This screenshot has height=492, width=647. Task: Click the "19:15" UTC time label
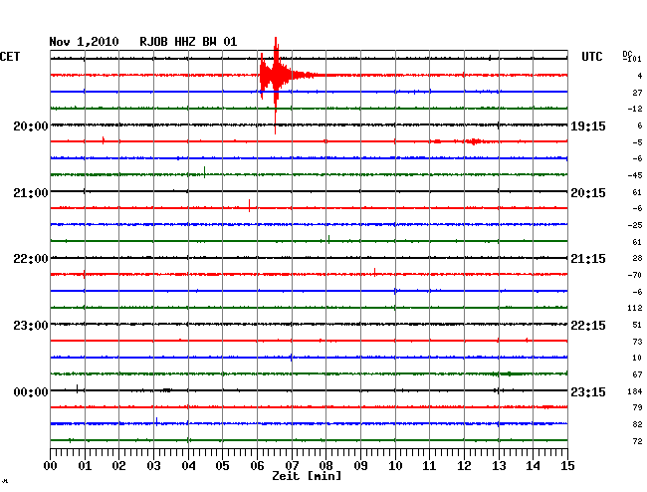(588, 126)
